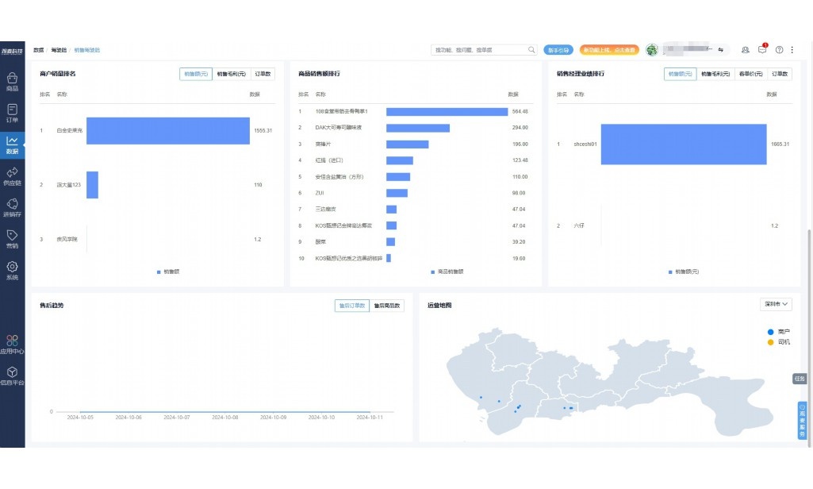
Task: Toggle 商品销售额 legend under product chart
Action: (x=447, y=271)
